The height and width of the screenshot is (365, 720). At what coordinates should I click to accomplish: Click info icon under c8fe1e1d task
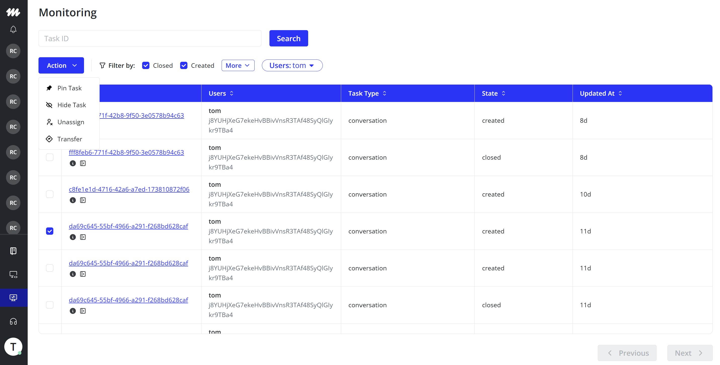tap(73, 200)
